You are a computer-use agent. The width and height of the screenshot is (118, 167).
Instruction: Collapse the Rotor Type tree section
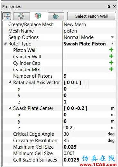point(5,44)
